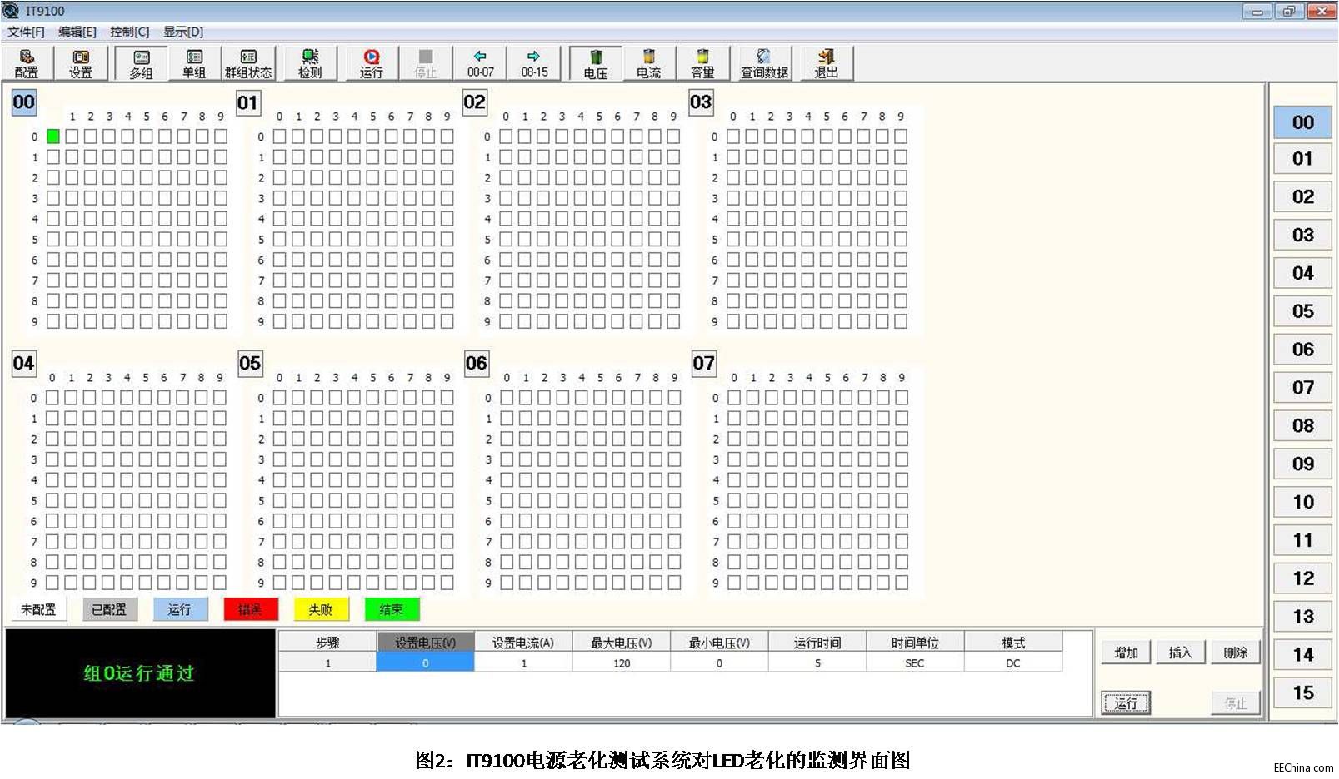Select the 步骤 1 row cell
The height and width of the screenshot is (779, 1339).
(x=327, y=663)
